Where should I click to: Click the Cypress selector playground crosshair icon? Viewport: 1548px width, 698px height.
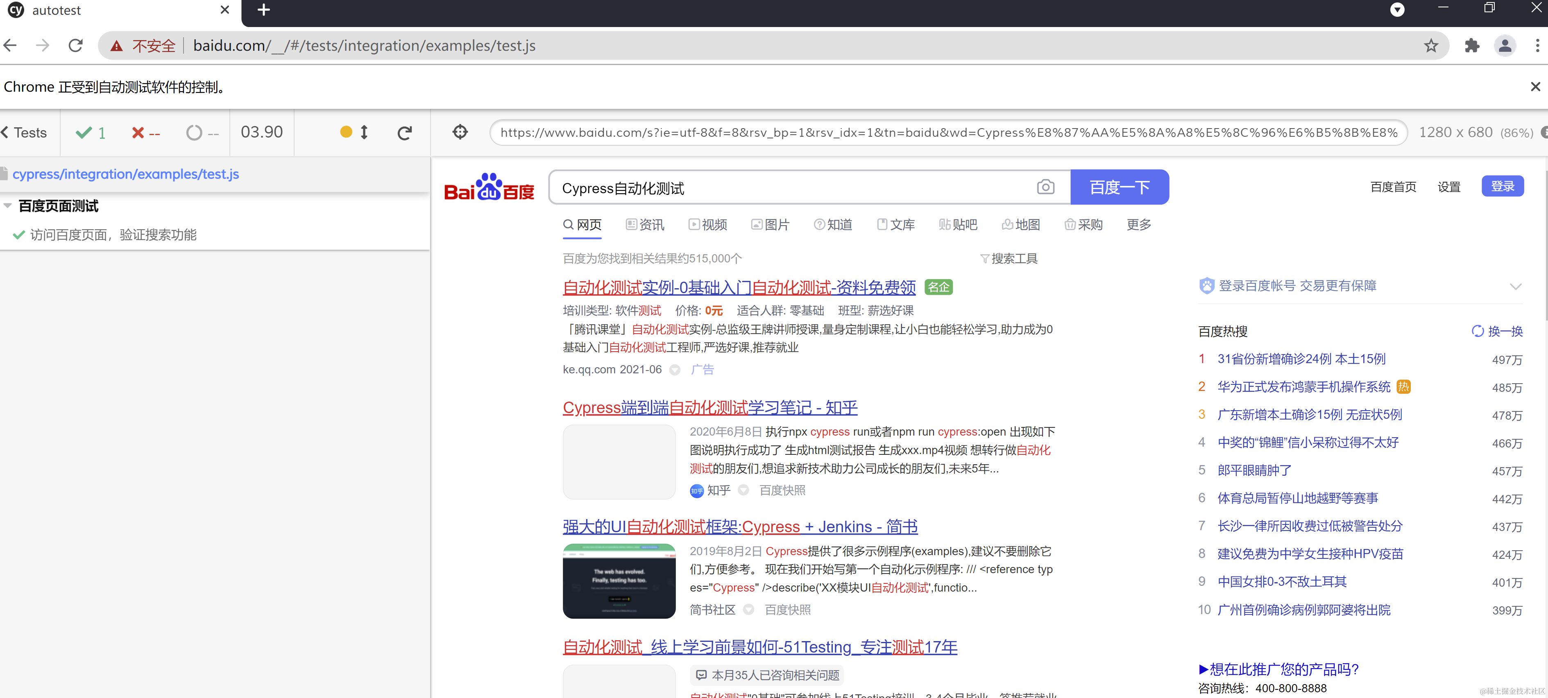[x=460, y=132]
